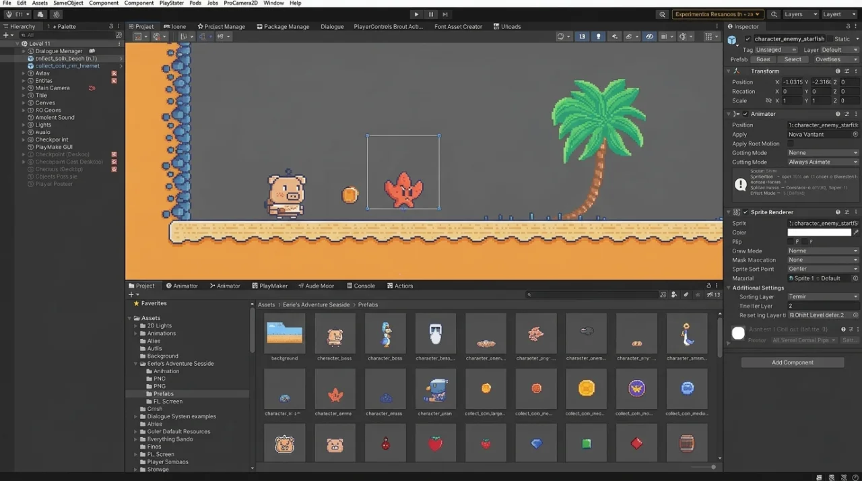Click the Hierarchy add (+) button
This screenshot has height=481, width=862.
(6, 35)
